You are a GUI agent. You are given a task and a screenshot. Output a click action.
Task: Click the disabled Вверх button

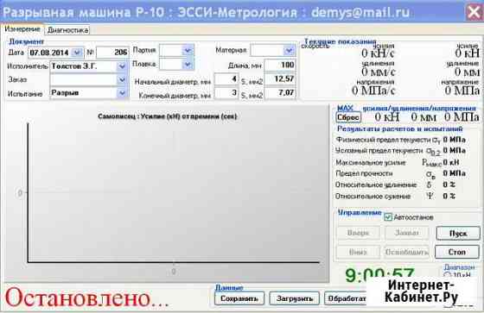click(x=358, y=233)
